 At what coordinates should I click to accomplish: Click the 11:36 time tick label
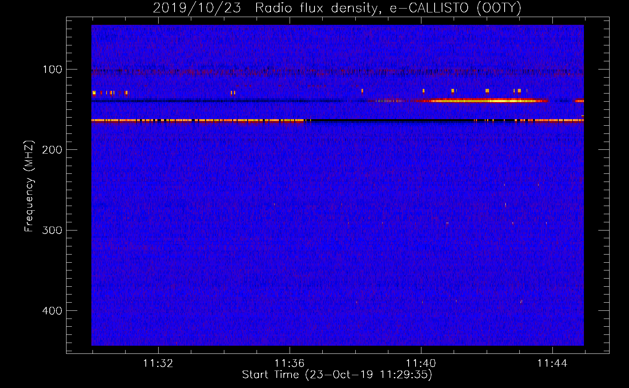[x=289, y=363]
